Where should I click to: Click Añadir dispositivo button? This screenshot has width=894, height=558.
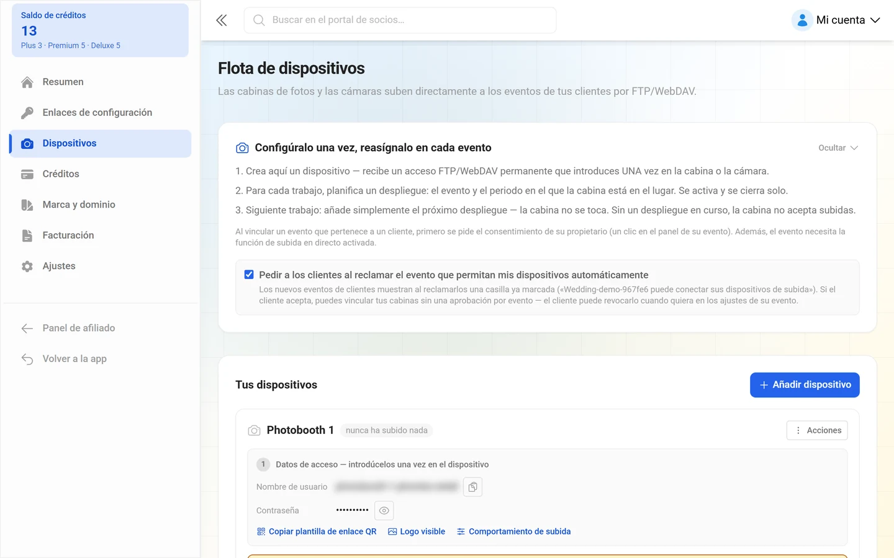[x=805, y=385]
